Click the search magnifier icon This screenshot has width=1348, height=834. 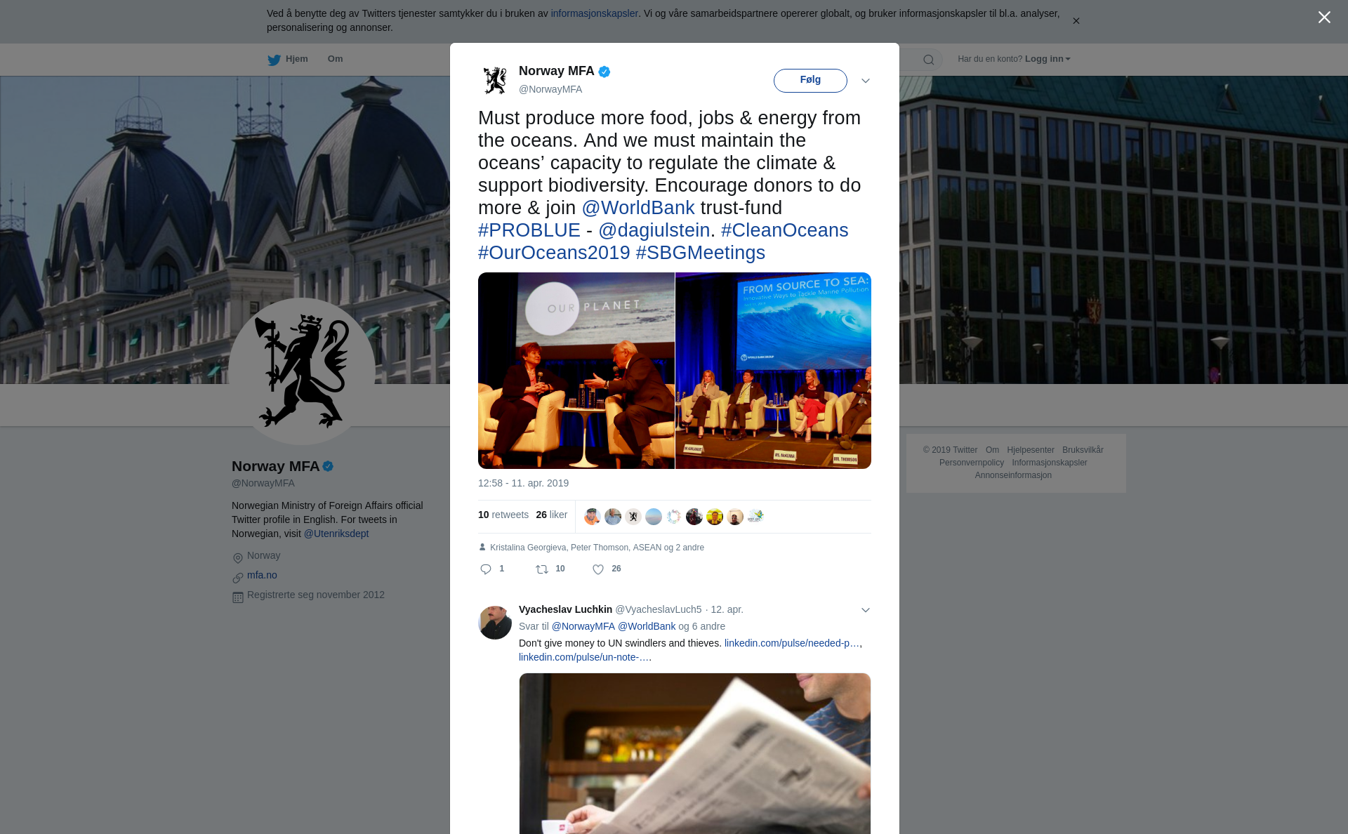pos(929,60)
